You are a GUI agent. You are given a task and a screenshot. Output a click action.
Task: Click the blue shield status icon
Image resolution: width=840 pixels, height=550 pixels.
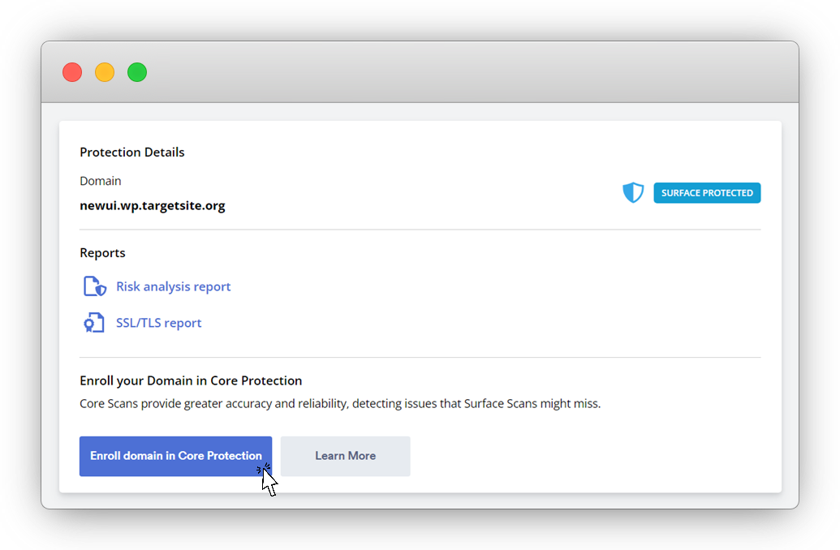(x=633, y=193)
